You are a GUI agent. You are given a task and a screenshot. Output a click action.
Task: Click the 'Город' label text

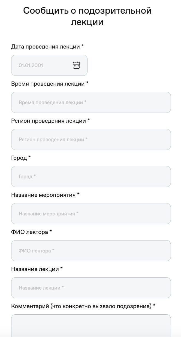coord(19,158)
